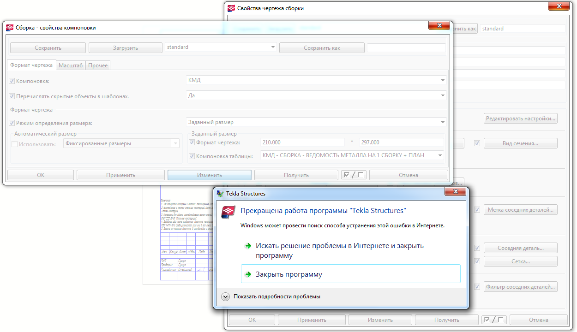Viewport: 577px width, 332px height.
Task: Click the Tekla icon in Свойства чертежа title bar
Action: [x=231, y=8]
